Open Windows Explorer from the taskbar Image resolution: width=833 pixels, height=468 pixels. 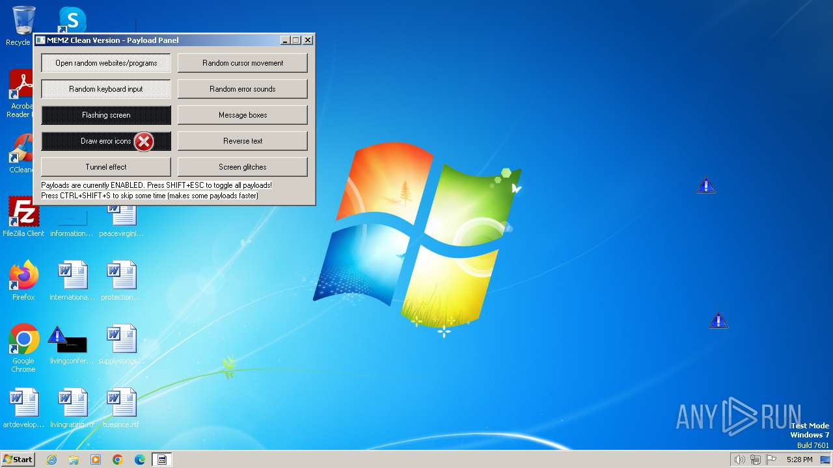74,460
